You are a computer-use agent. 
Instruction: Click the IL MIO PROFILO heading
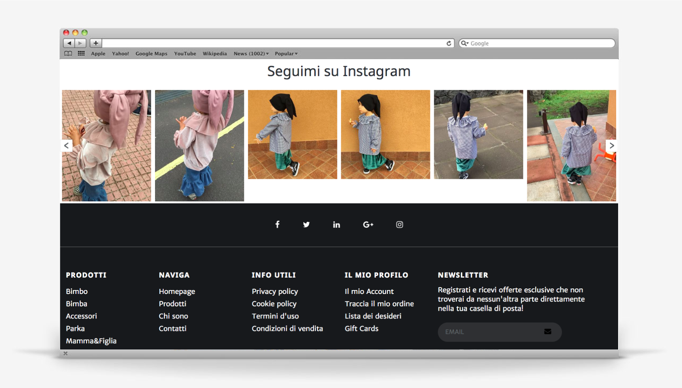coord(376,275)
